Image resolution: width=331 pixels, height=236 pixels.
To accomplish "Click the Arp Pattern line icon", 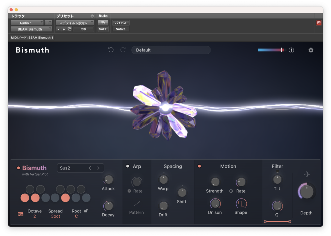I will [137, 203].
